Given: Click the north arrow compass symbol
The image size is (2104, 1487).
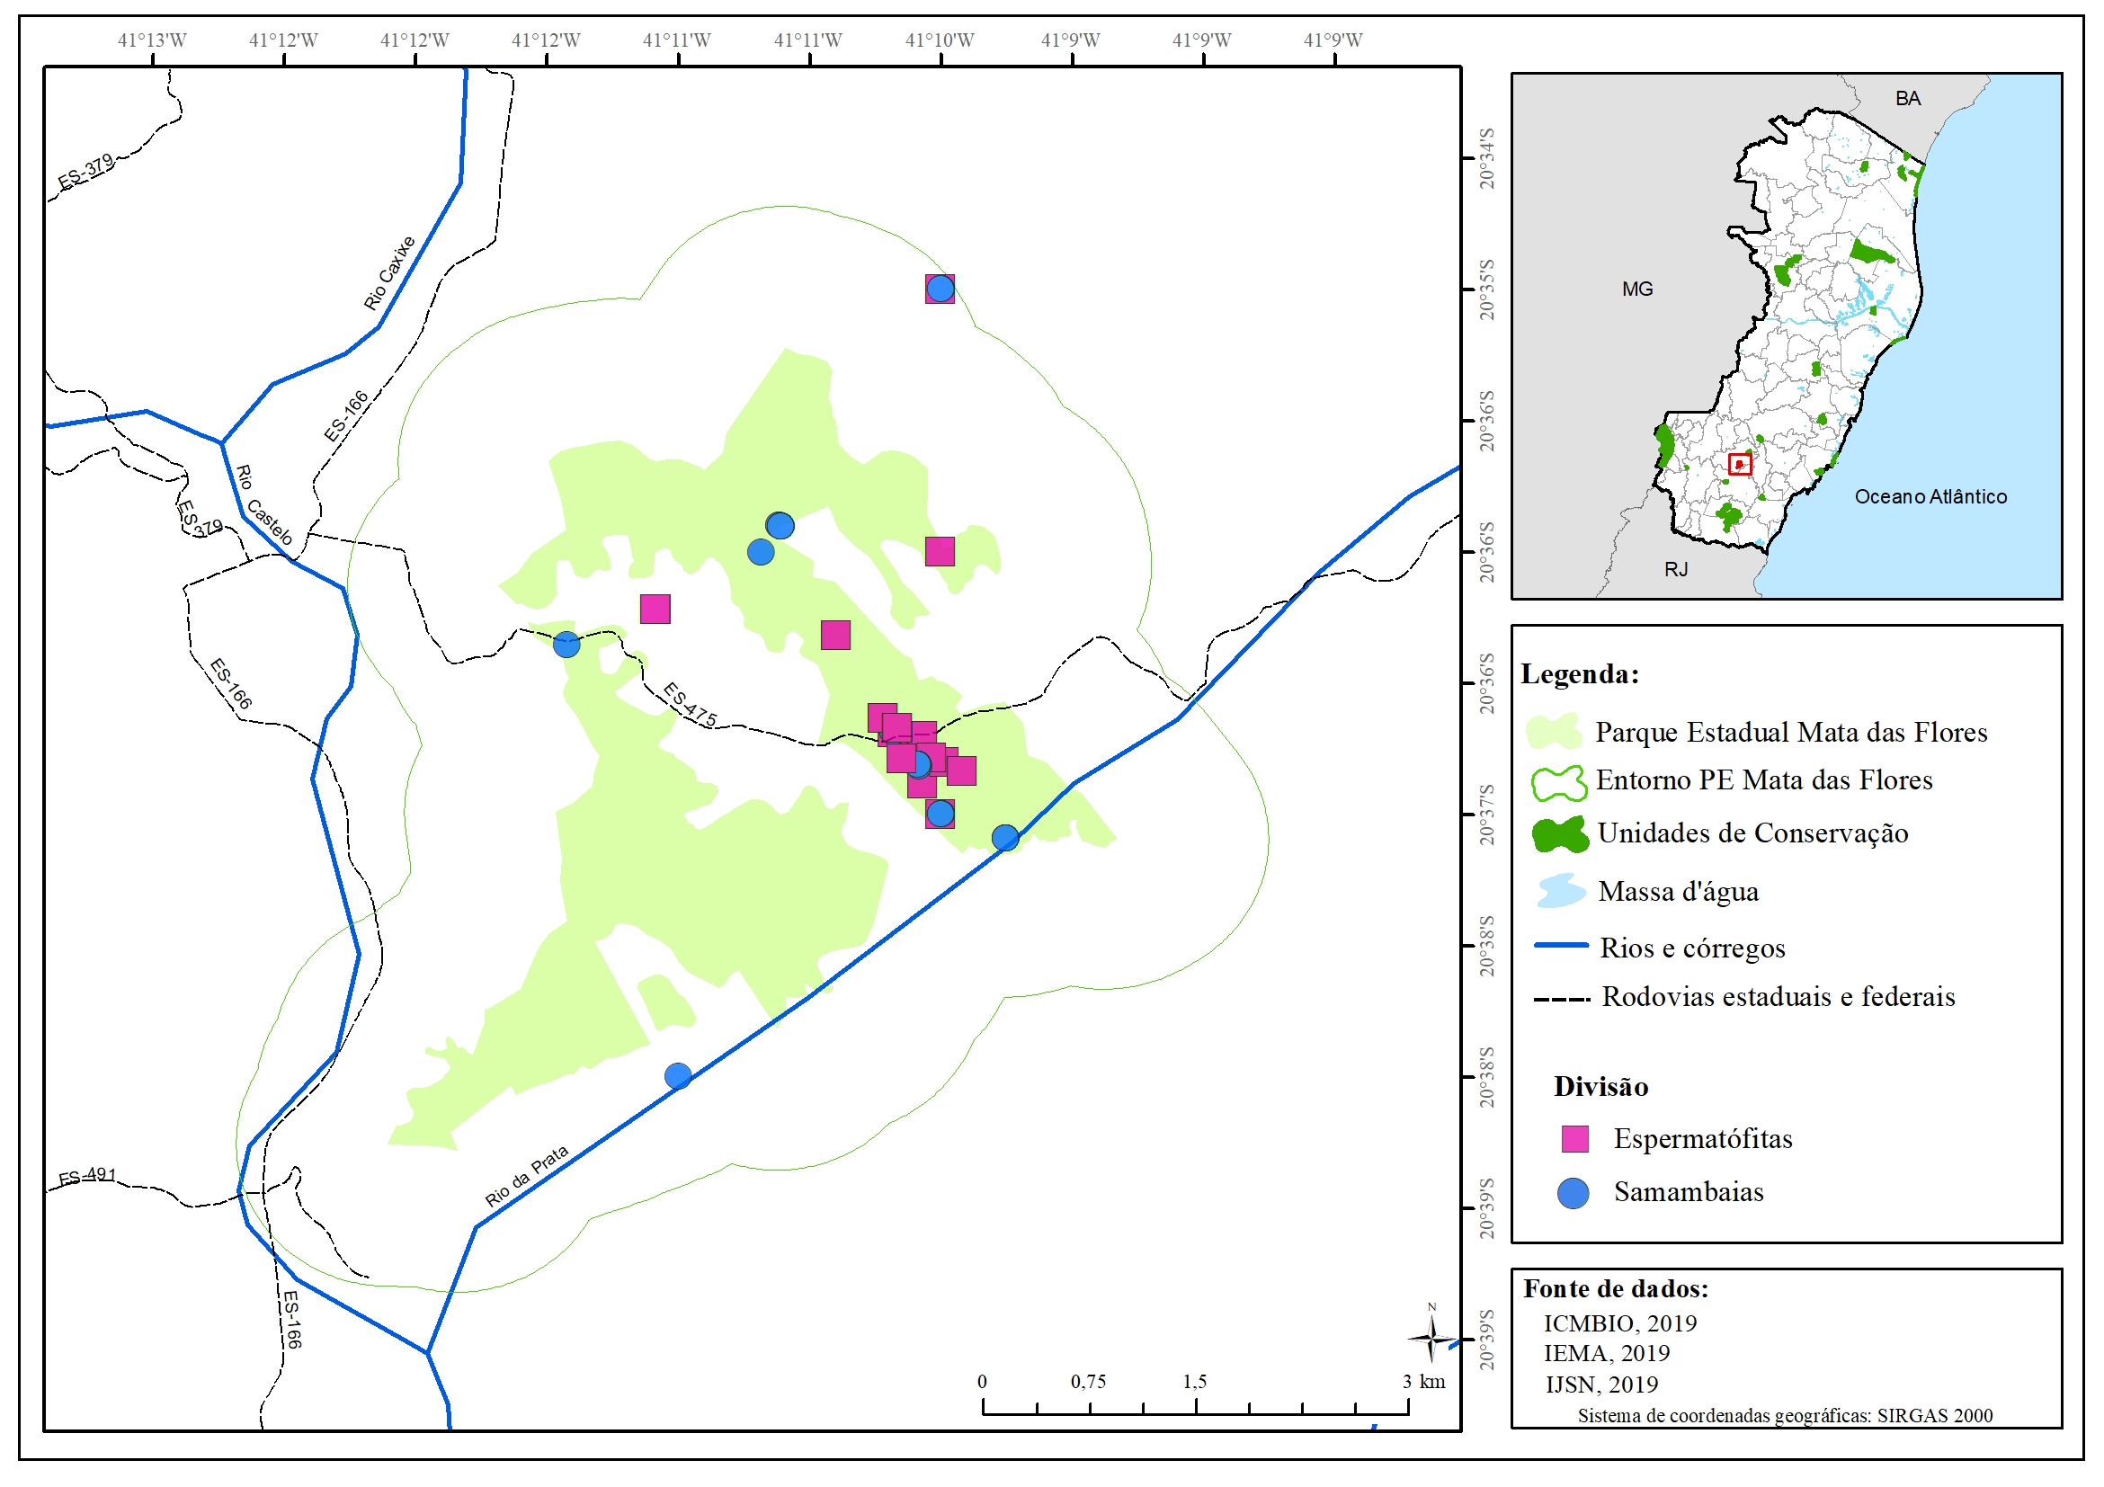Looking at the screenshot, I should click(x=1431, y=1339).
